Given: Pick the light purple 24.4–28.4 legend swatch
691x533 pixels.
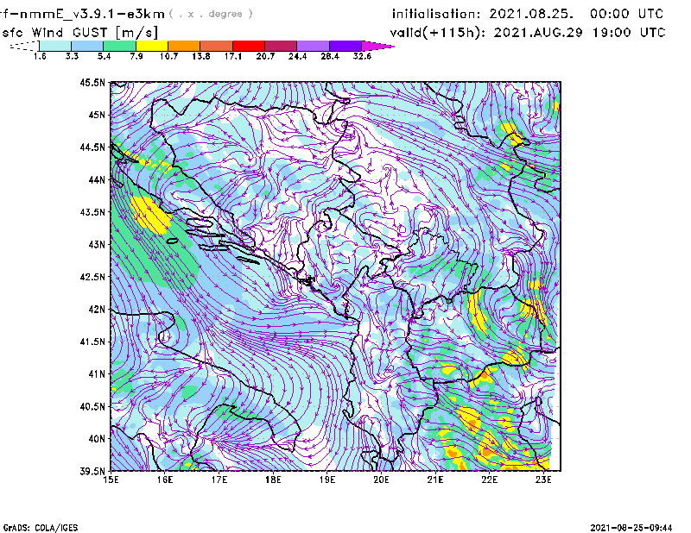Looking at the screenshot, I should click(313, 46).
